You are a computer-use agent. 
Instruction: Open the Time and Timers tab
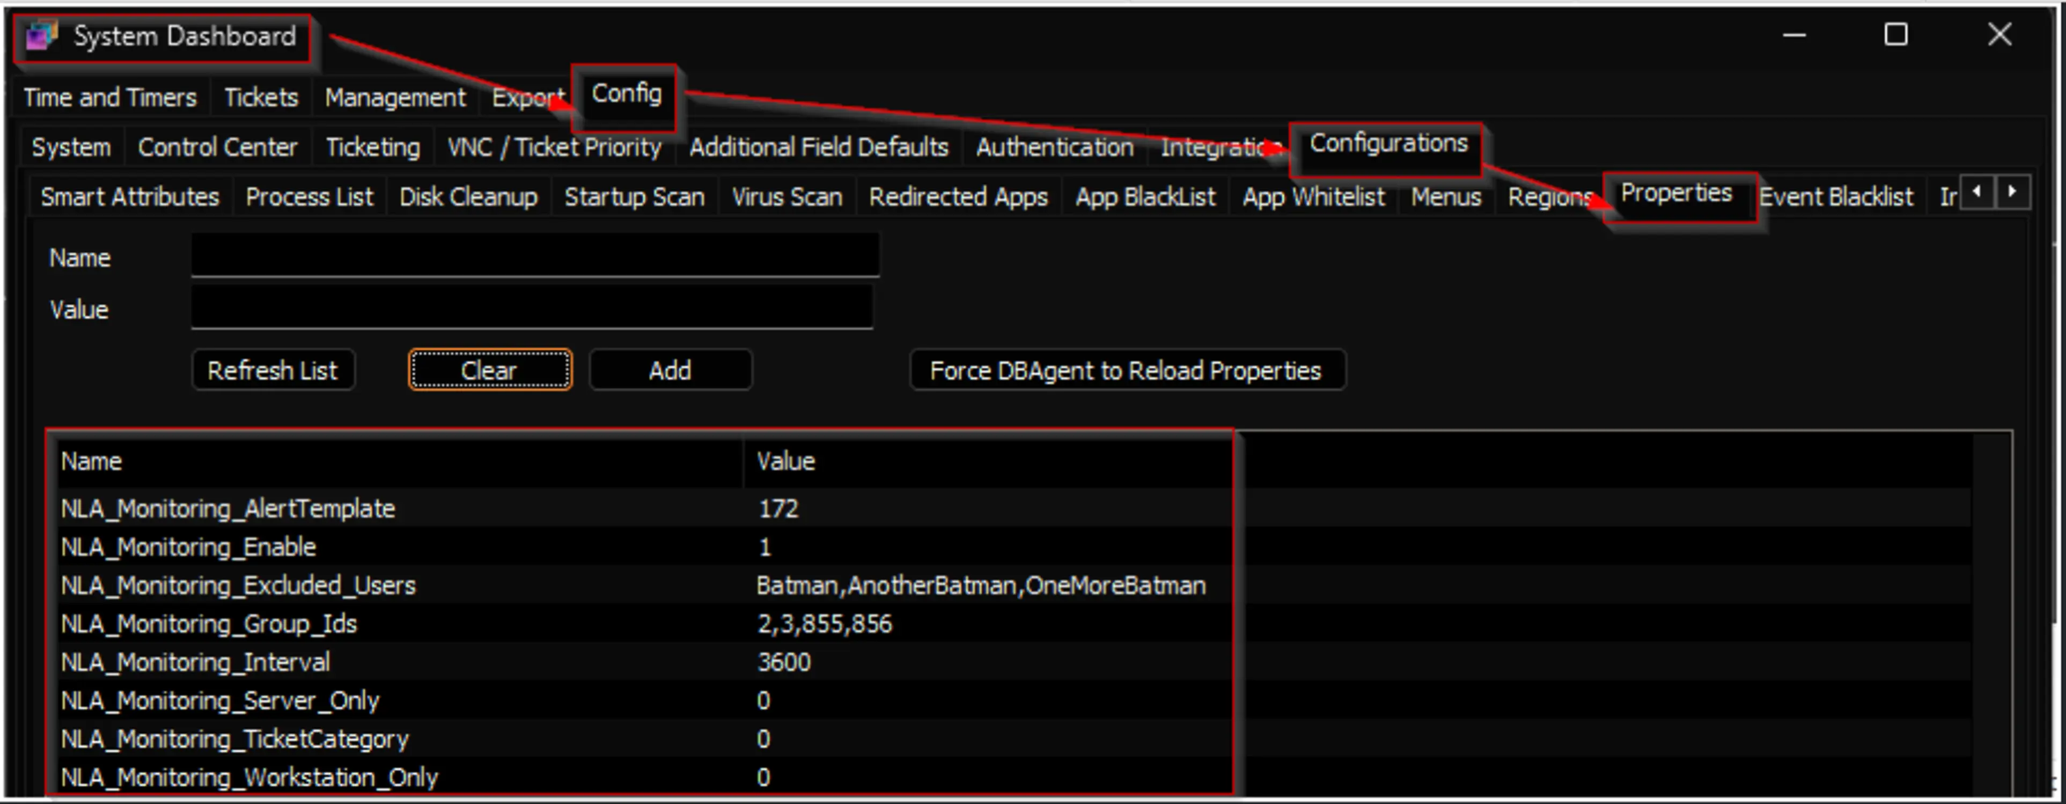(x=110, y=98)
